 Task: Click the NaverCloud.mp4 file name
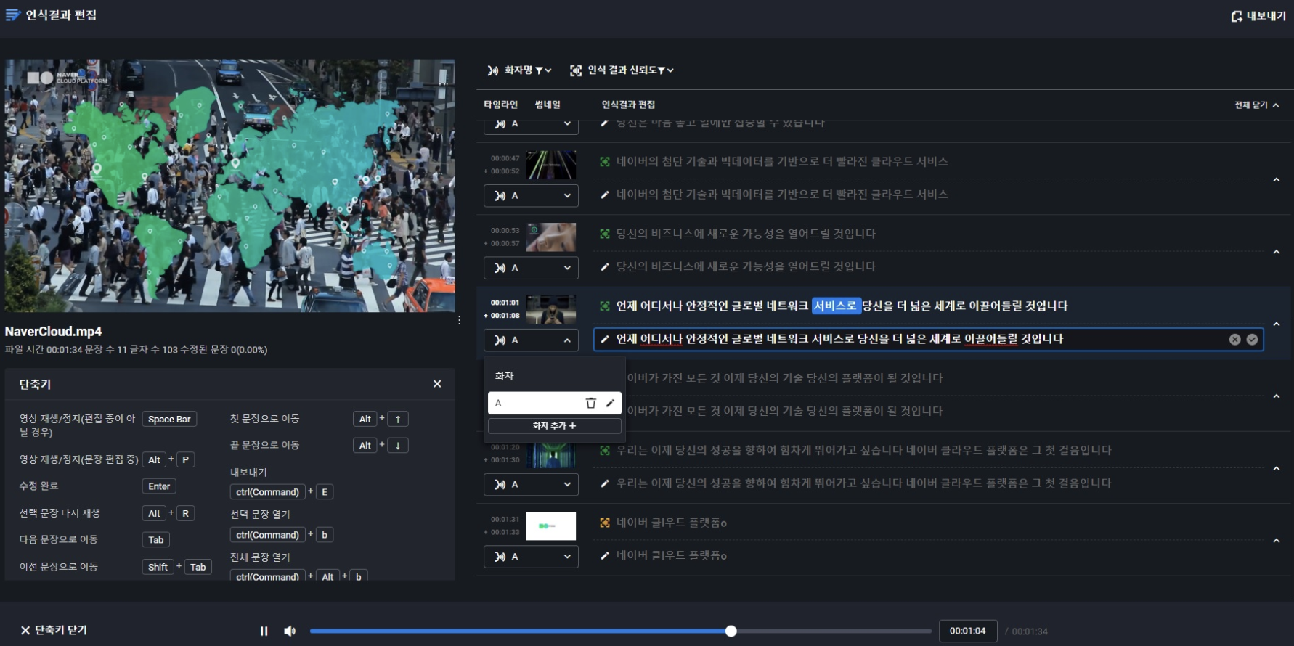(x=53, y=332)
